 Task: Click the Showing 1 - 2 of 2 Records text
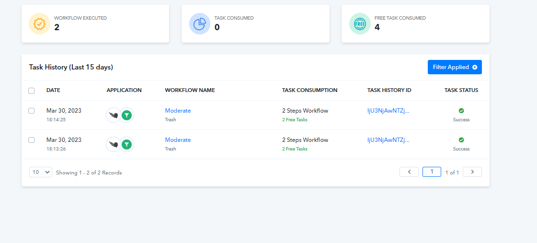89,173
